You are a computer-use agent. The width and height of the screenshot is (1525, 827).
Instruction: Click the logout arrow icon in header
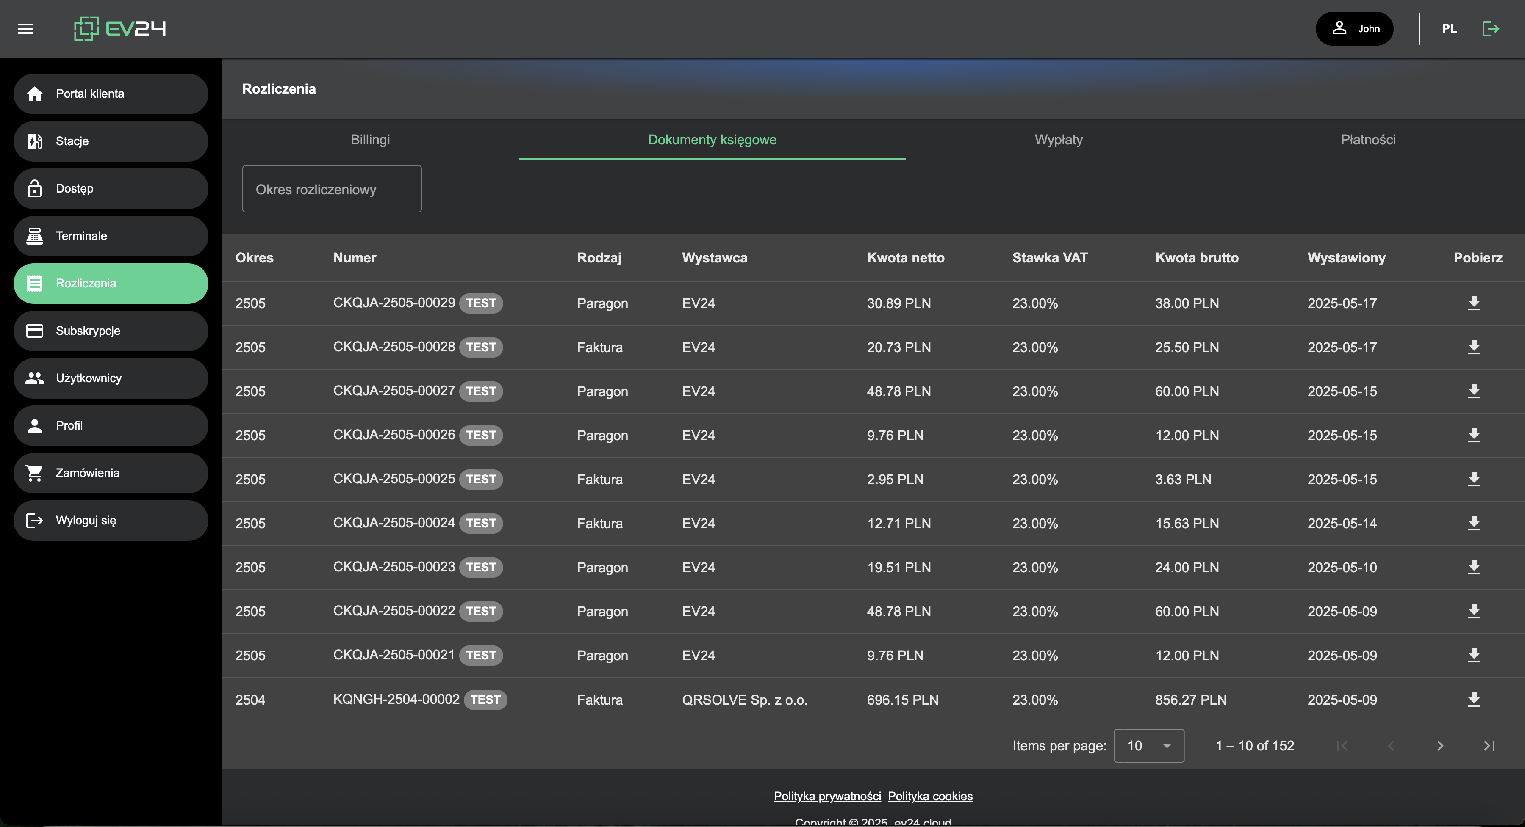tap(1490, 28)
